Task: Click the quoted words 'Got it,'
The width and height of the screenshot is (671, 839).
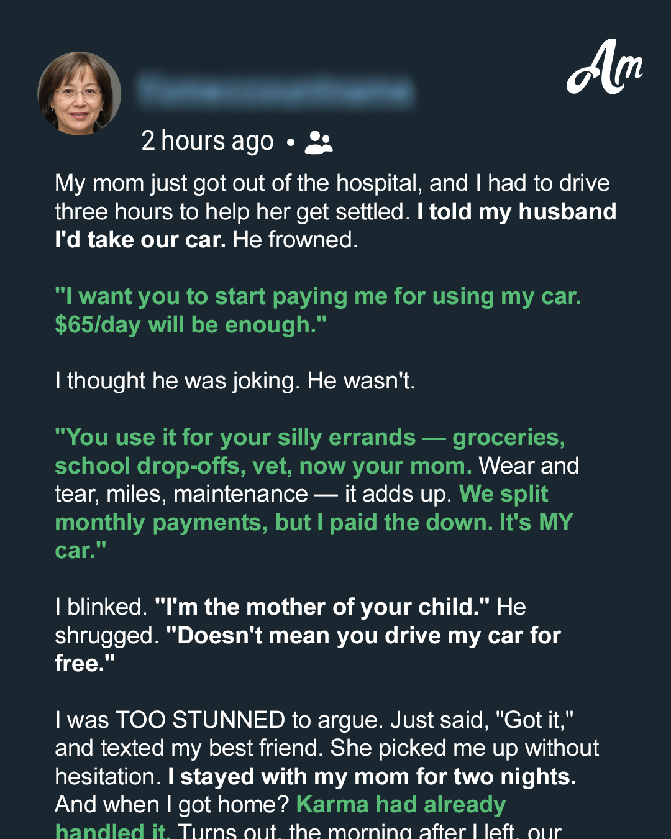Action: tap(534, 720)
